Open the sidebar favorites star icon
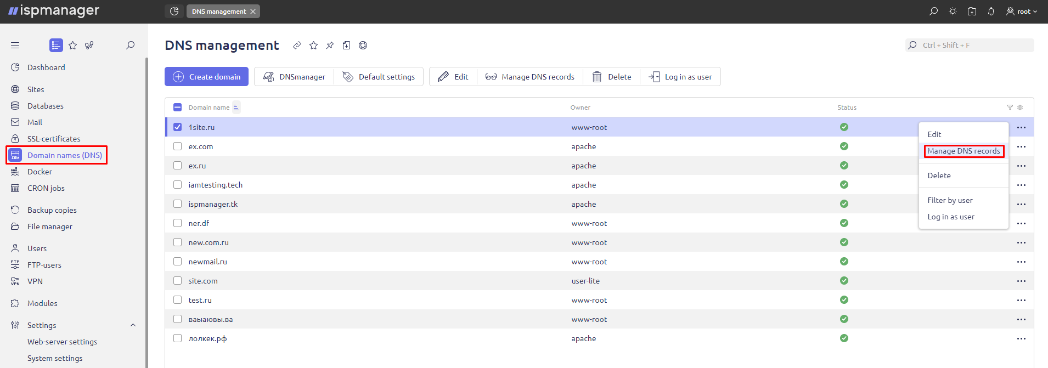 (73, 46)
